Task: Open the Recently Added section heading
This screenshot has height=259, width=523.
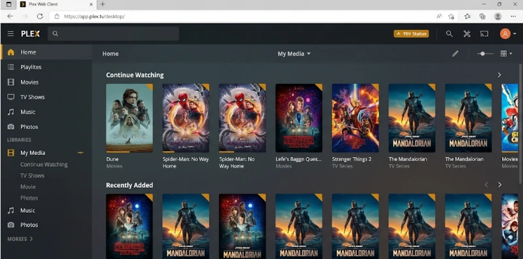Action: tap(129, 185)
